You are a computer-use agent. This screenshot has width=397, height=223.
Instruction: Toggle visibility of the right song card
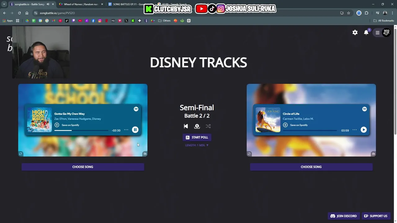click(x=373, y=154)
